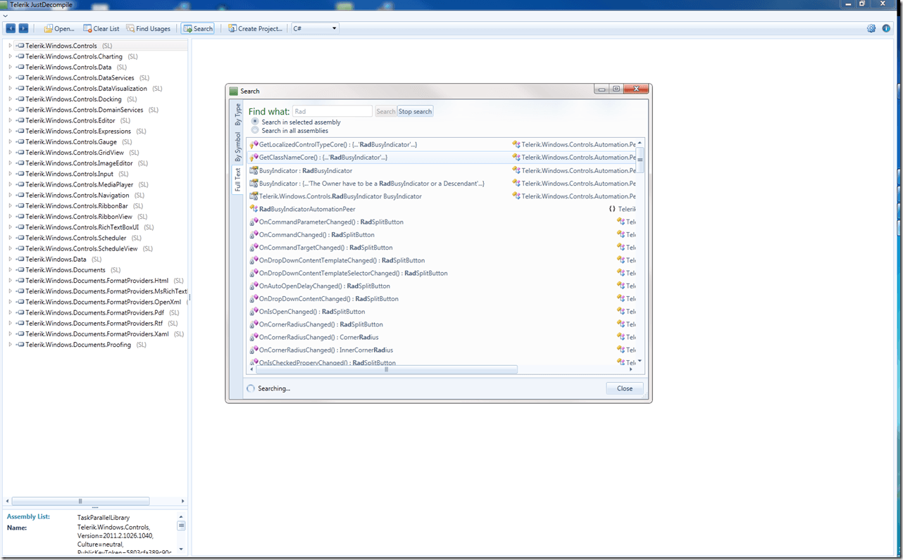Click Find Usages in the toolbar
This screenshot has height=560, width=903.
(149, 29)
